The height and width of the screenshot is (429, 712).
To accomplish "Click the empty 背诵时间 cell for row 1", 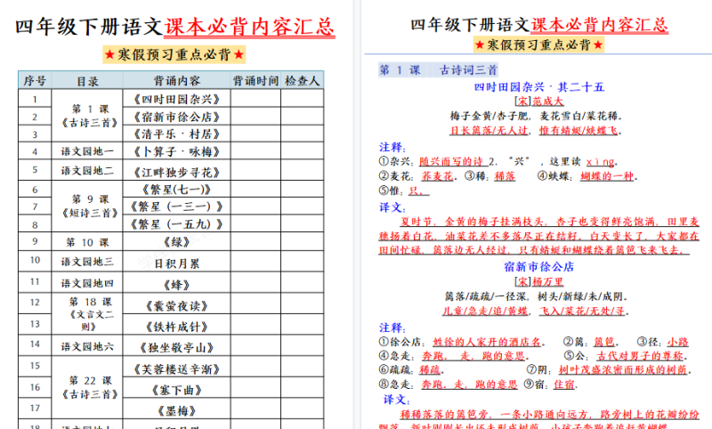I will pyautogui.click(x=255, y=99).
